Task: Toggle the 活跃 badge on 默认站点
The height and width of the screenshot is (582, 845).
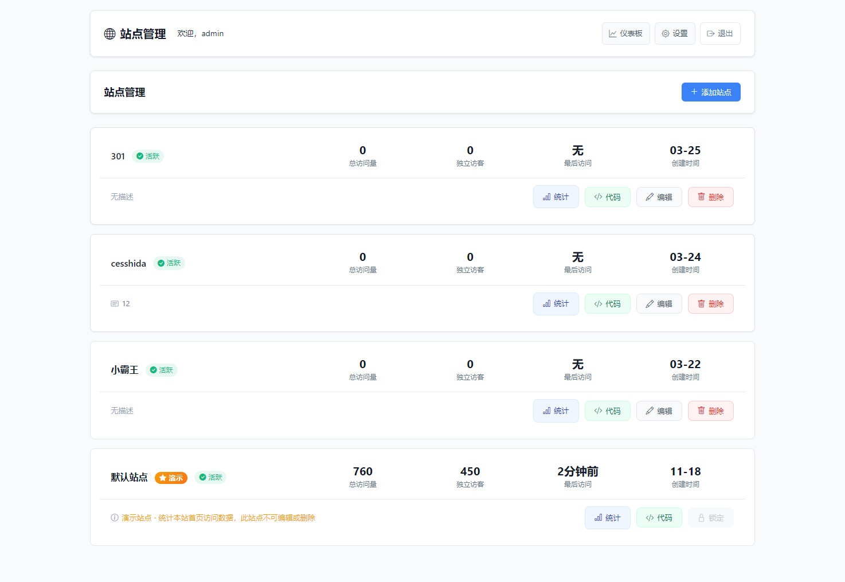Action: (210, 477)
